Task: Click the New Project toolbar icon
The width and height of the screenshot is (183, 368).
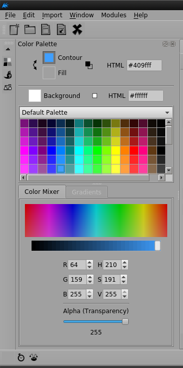Action: 15,29
